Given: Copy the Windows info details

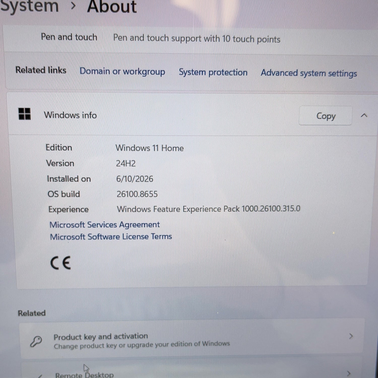Looking at the screenshot, I should click(x=325, y=116).
